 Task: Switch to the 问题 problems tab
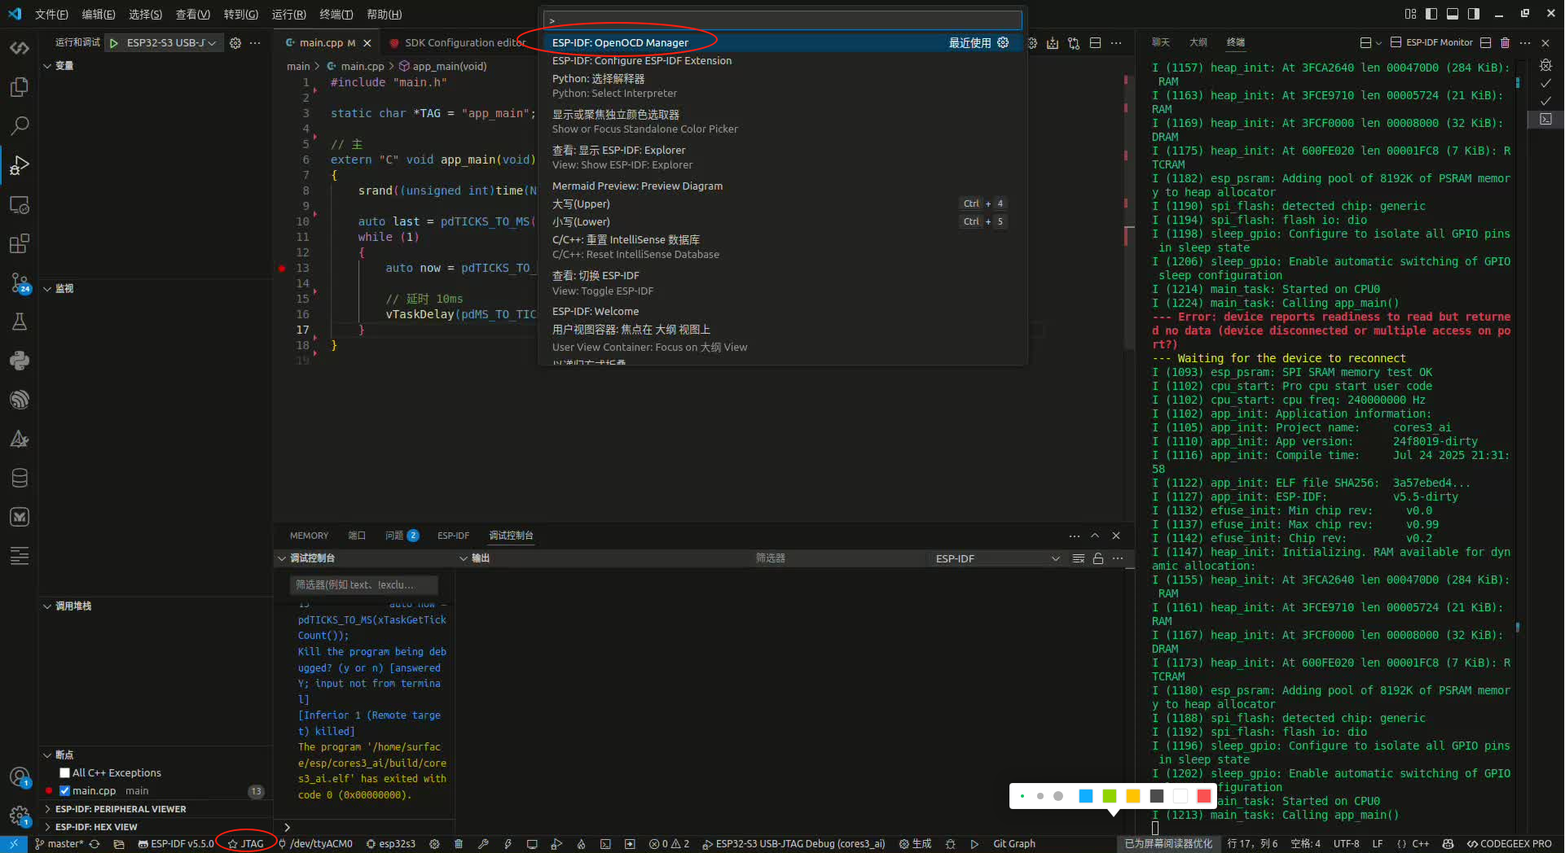[x=402, y=536]
